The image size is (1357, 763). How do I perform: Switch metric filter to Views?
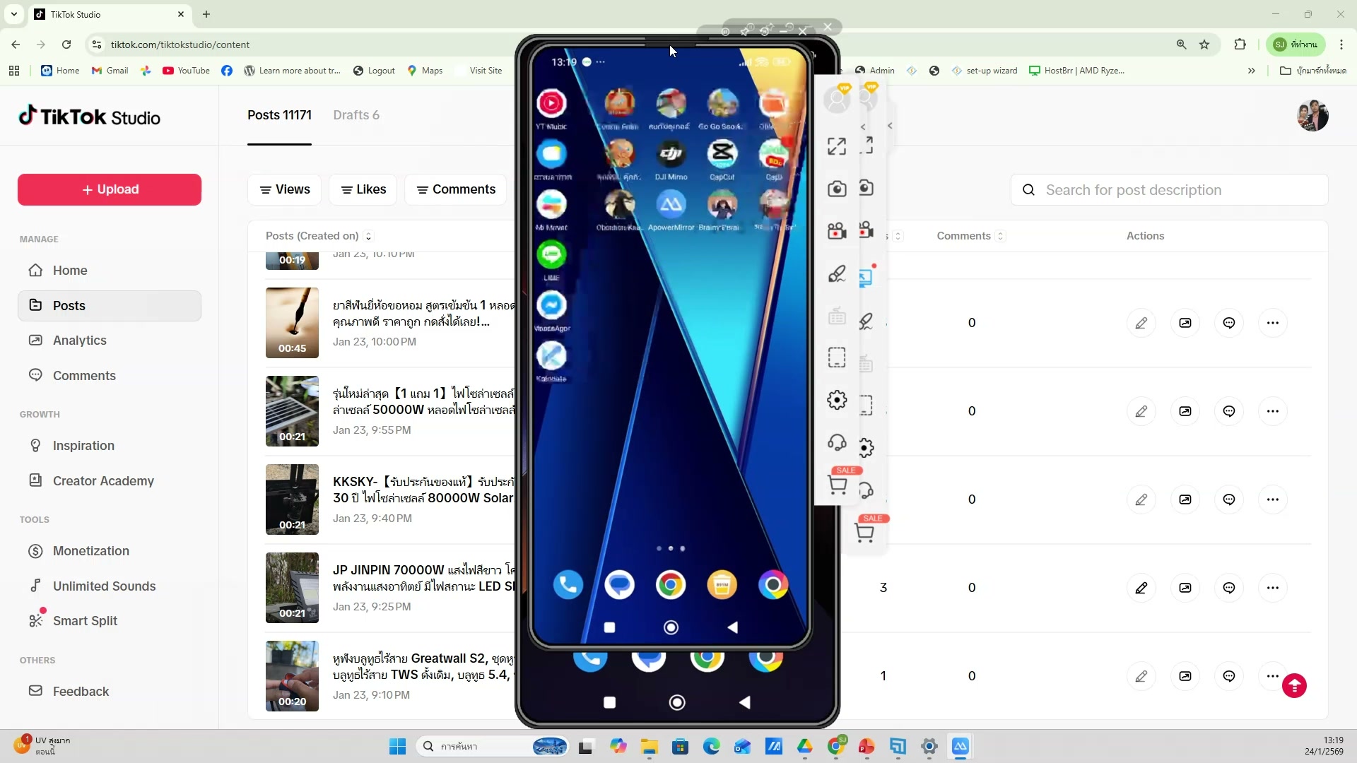(x=284, y=189)
